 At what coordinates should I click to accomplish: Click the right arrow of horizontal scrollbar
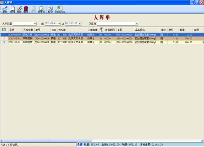tap(202, 141)
